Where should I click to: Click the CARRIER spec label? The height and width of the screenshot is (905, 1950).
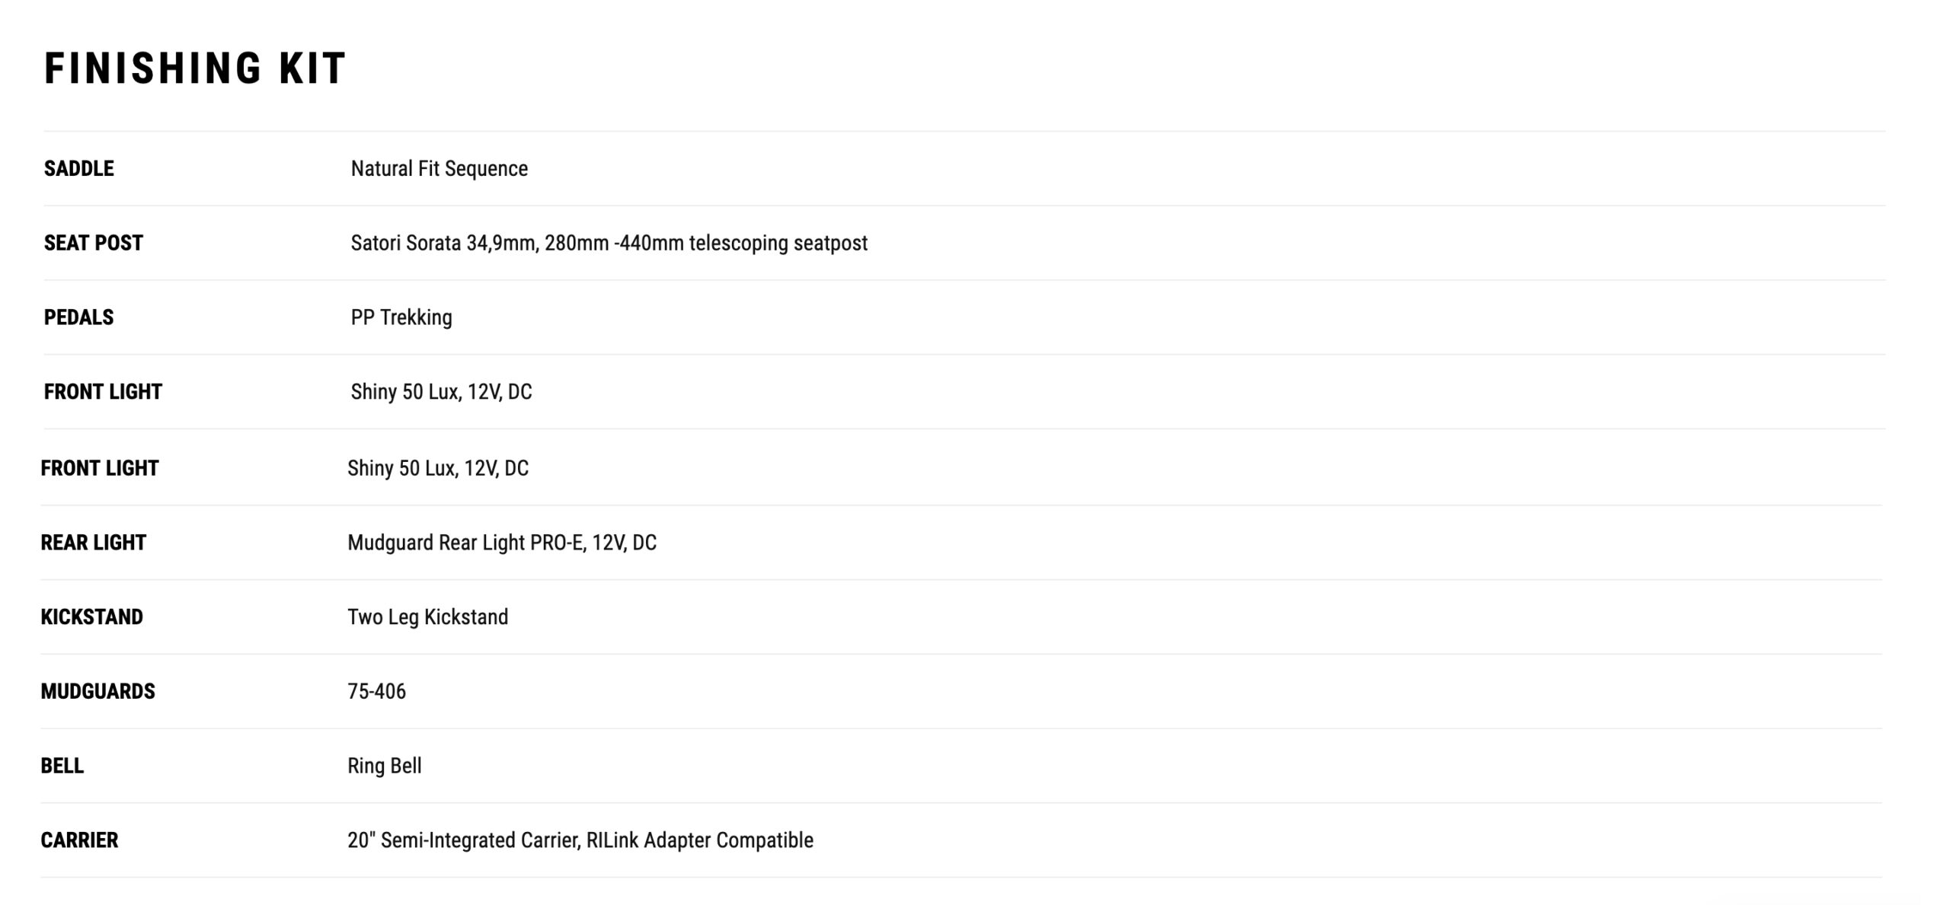pos(79,840)
